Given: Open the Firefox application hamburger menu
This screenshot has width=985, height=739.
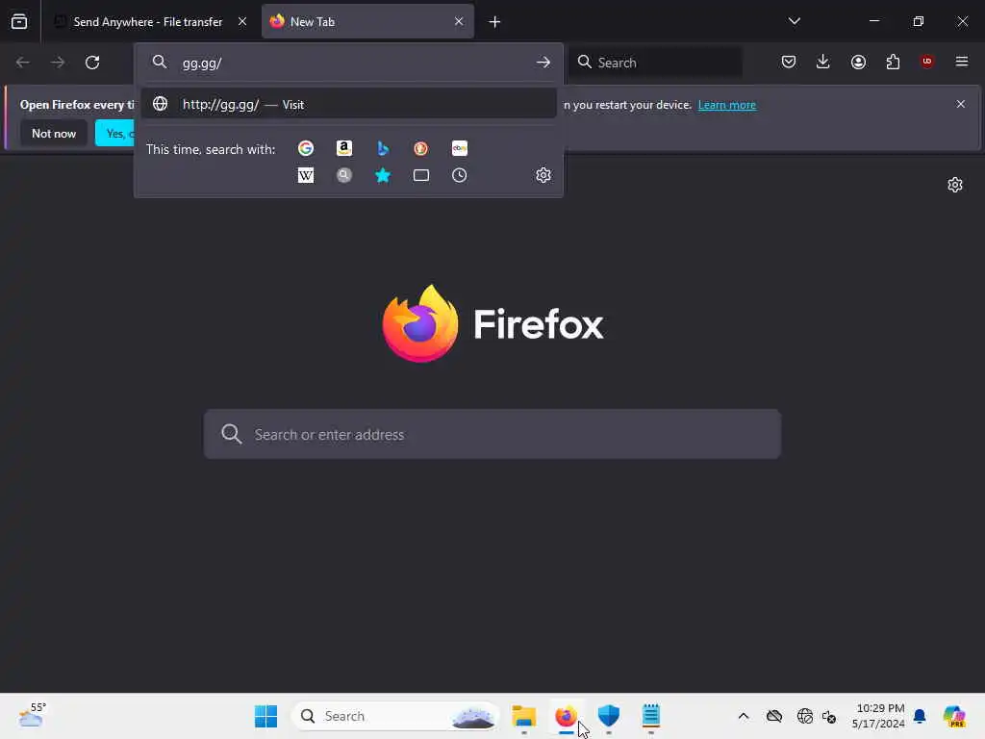Looking at the screenshot, I should click(962, 62).
